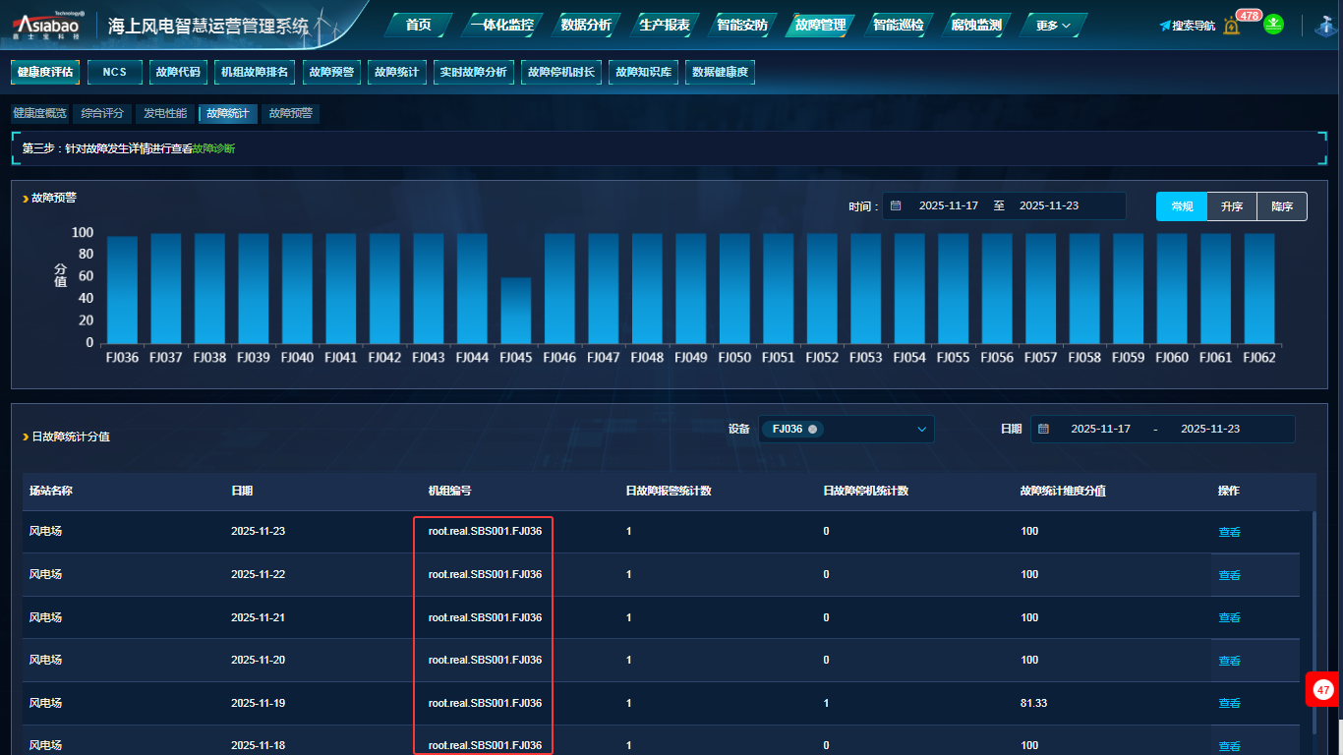Viewport: 1343px width, 755px height.
Task: Click the wind turbine icon at top right
Action: (1323, 26)
